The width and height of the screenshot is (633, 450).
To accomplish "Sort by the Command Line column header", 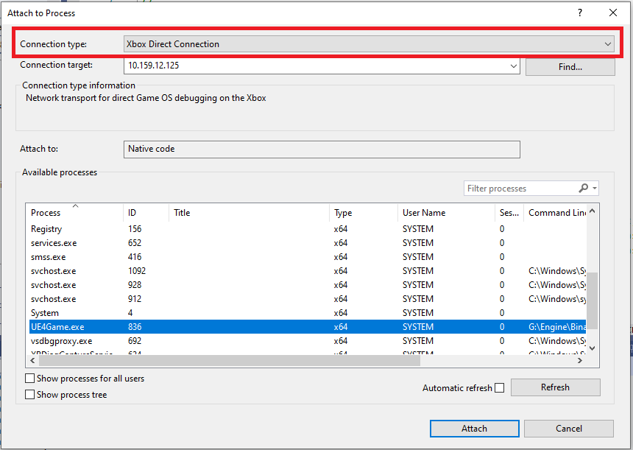I will pos(555,212).
